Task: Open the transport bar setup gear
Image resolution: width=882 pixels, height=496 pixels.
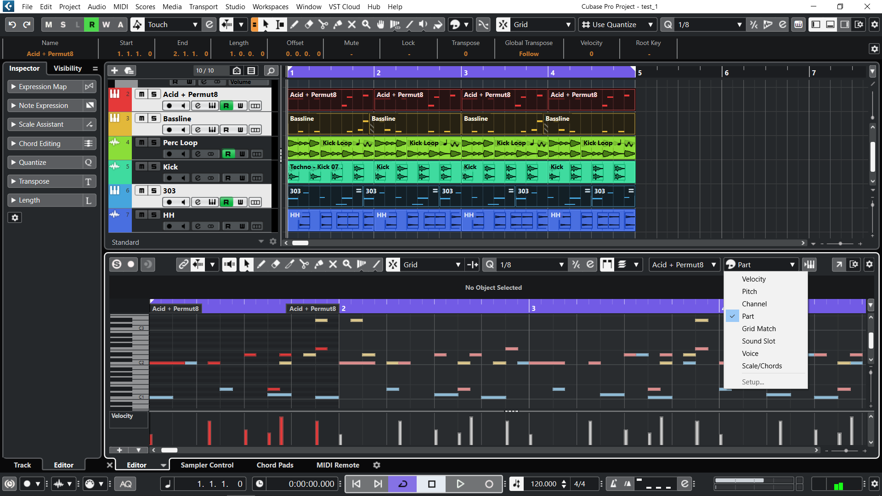Action: [874, 484]
